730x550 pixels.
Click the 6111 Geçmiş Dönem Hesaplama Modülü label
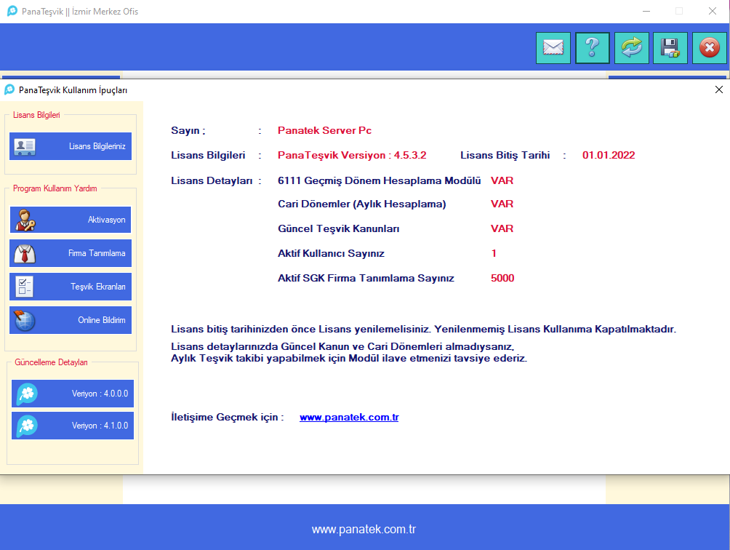(380, 180)
